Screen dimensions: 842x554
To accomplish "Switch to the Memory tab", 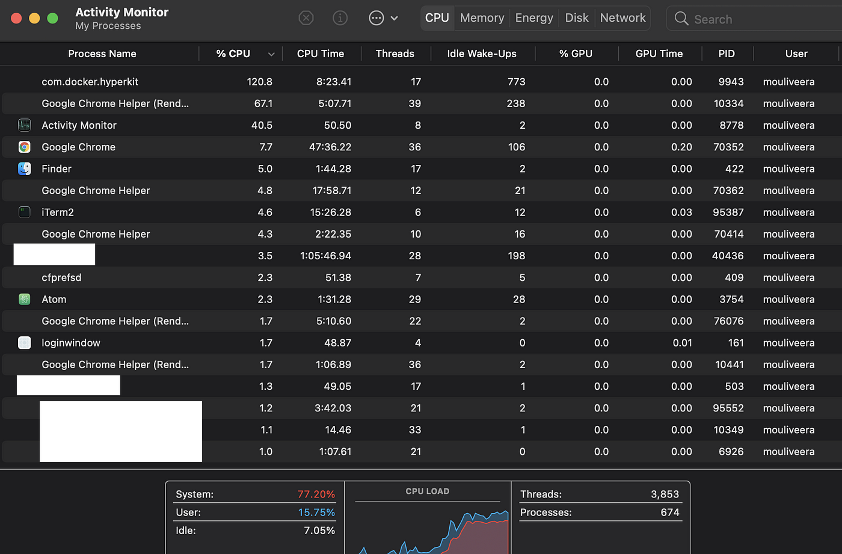I will click(x=482, y=18).
